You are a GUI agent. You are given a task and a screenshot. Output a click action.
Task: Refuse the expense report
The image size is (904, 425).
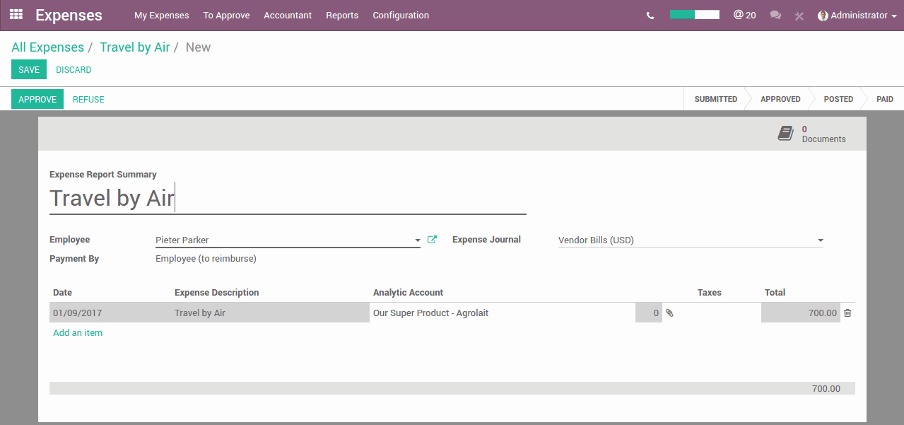(x=88, y=99)
